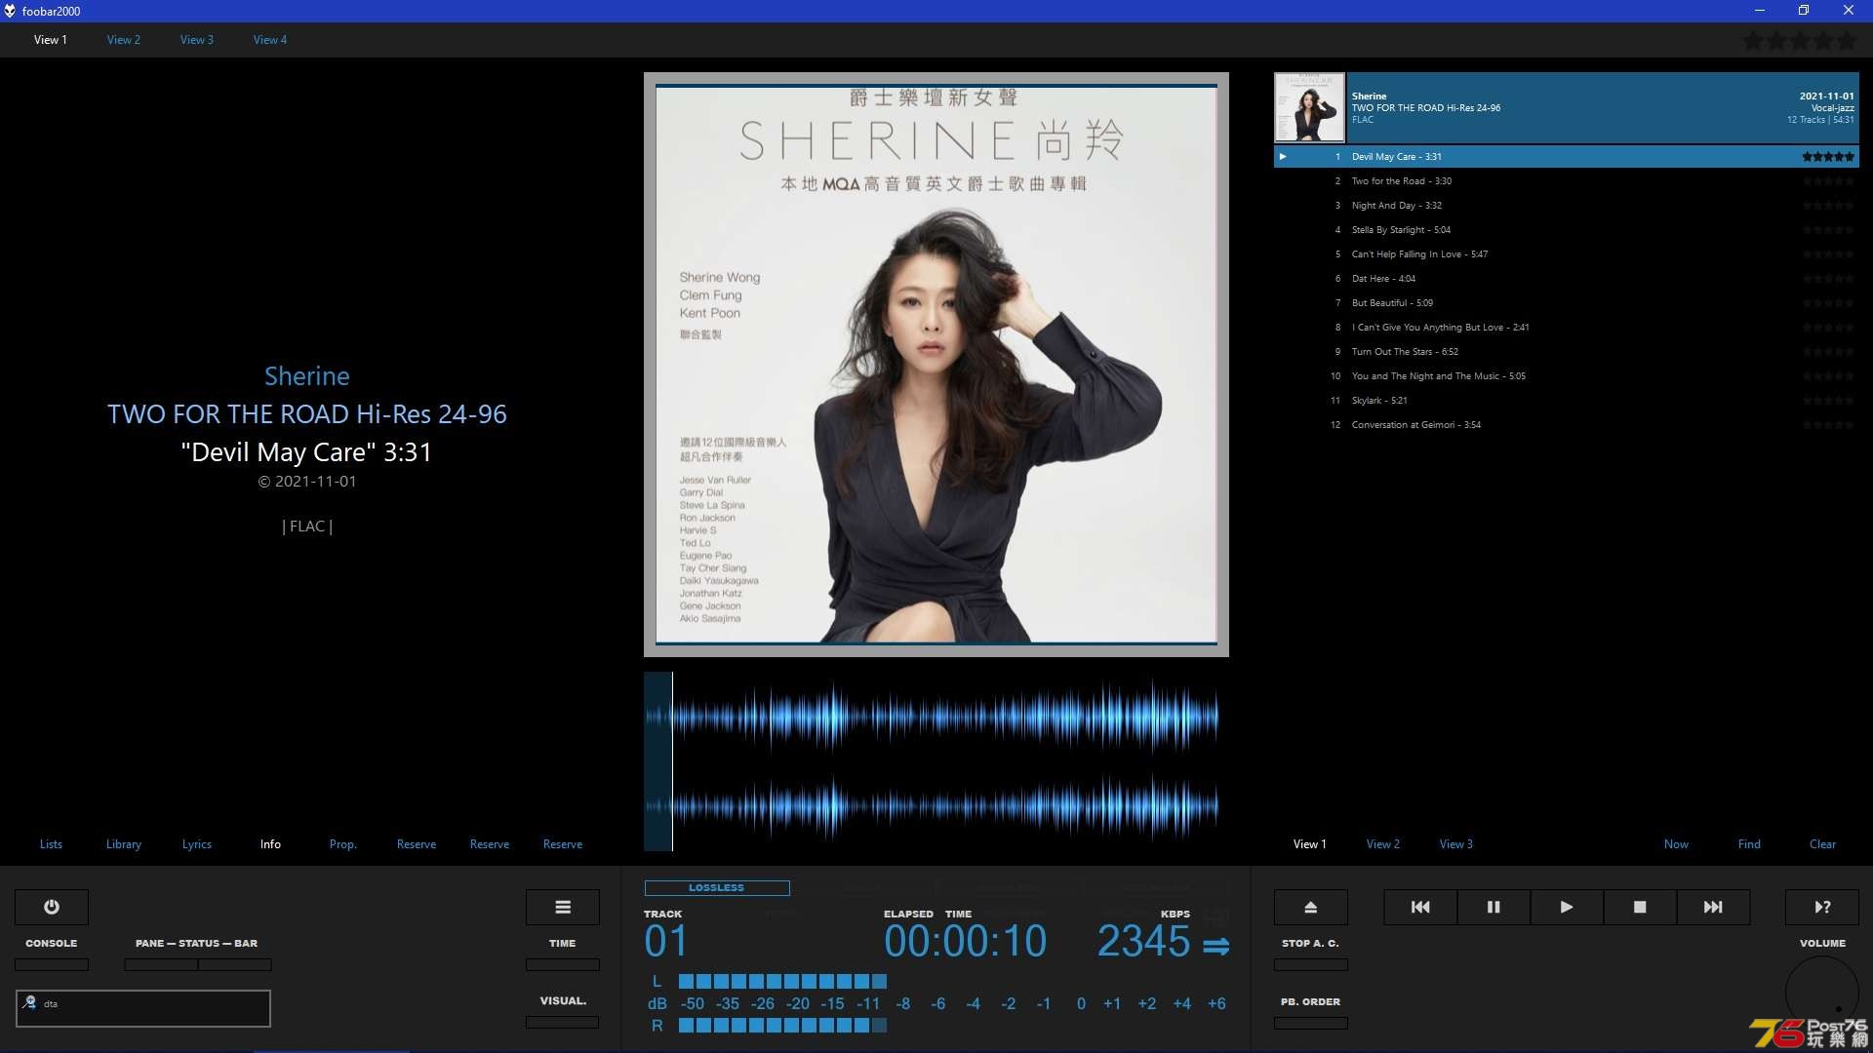Switch to top layout tab View 3
The image size is (1873, 1053).
coord(197,40)
